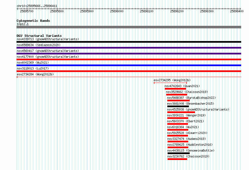Open the nsv3529662 (Chaisson2019) label
The image size is (249, 170).
click(x=187, y=92)
